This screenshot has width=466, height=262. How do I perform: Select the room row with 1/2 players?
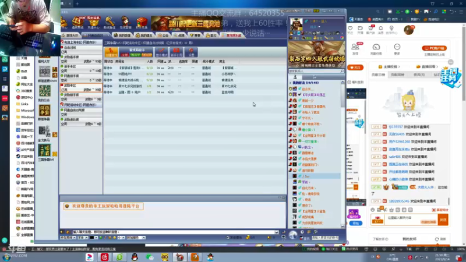pos(195,93)
